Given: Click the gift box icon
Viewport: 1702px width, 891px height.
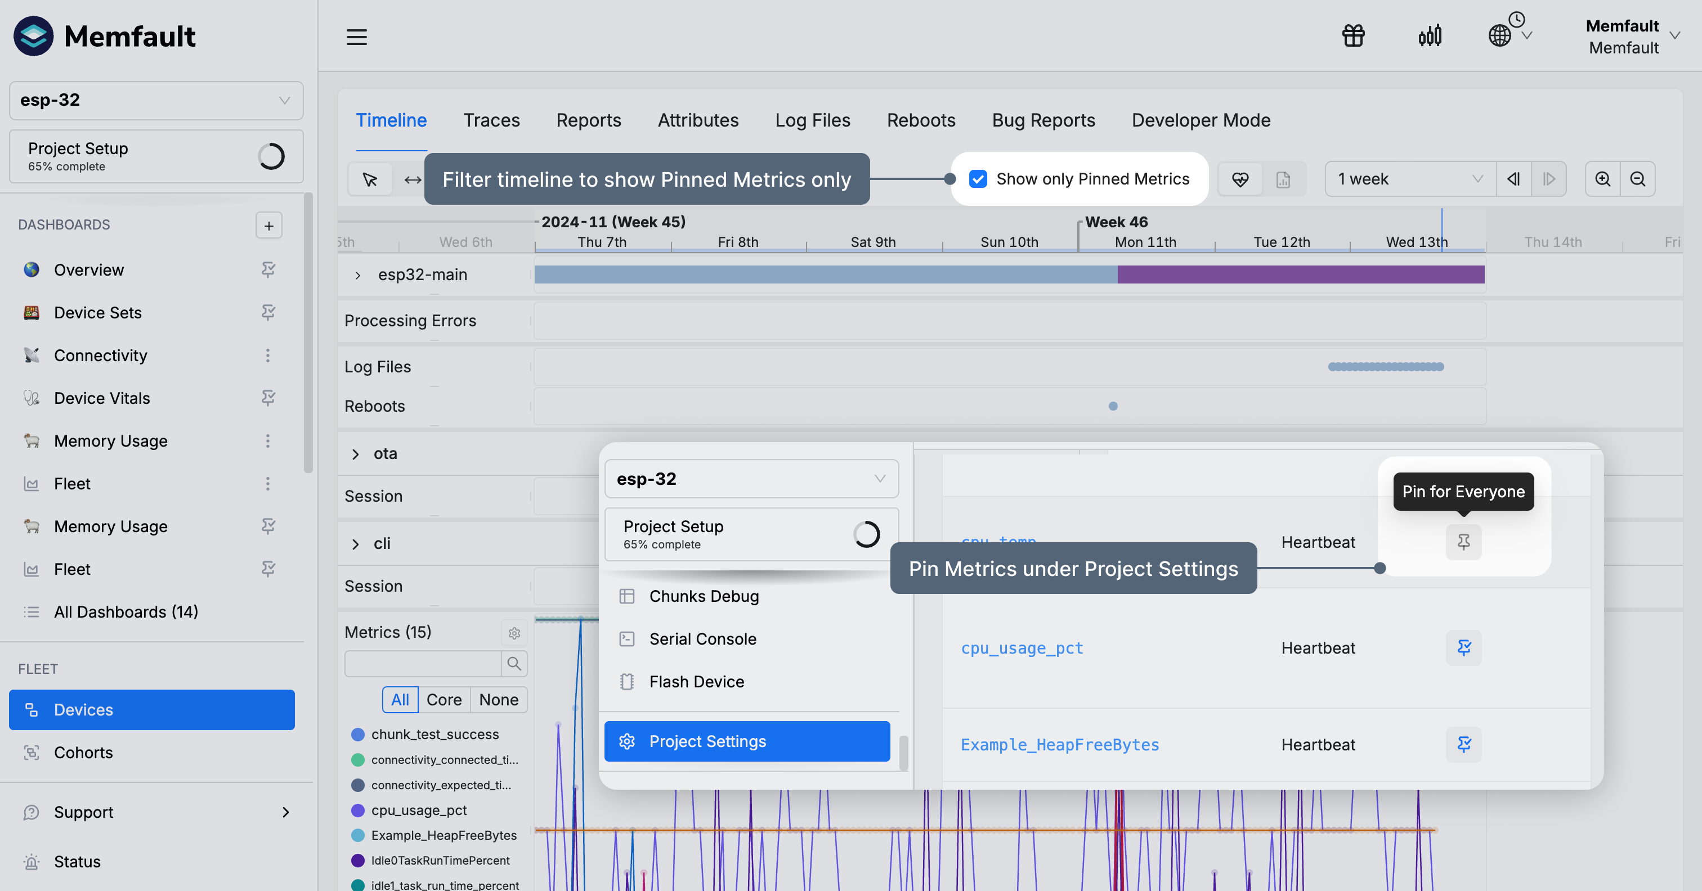Looking at the screenshot, I should coord(1353,35).
